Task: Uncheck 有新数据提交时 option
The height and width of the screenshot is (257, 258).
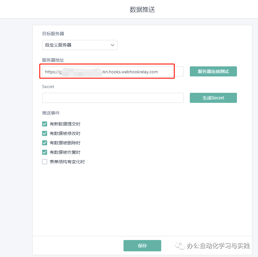Action: coord(45,124)
